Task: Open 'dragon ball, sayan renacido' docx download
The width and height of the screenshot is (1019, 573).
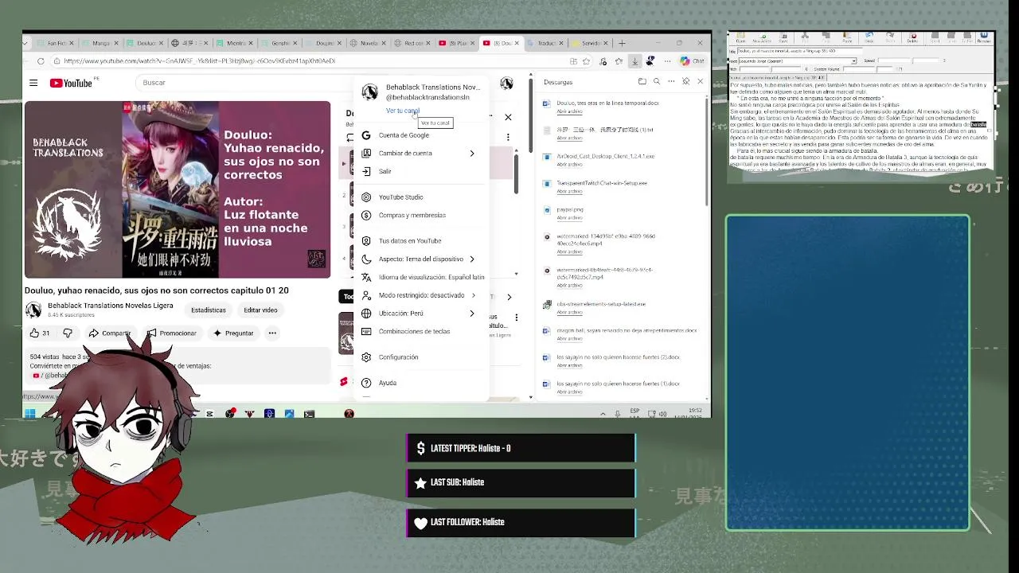Action: (627, 330)
